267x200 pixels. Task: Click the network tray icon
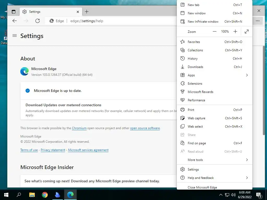[227, 195]
